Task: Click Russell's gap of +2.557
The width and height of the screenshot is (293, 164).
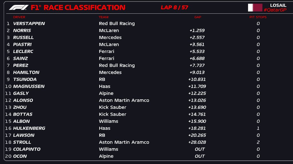Action: point(197,38)
